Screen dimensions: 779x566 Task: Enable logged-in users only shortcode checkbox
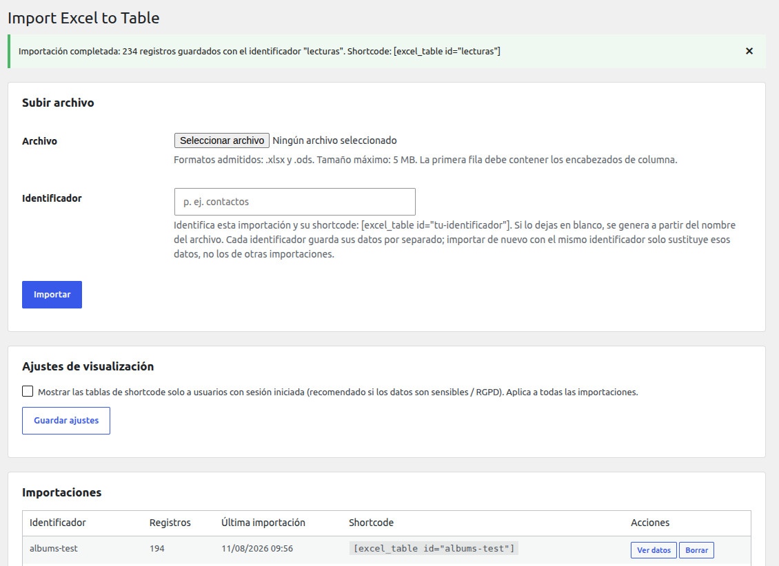tap(28, 391)
